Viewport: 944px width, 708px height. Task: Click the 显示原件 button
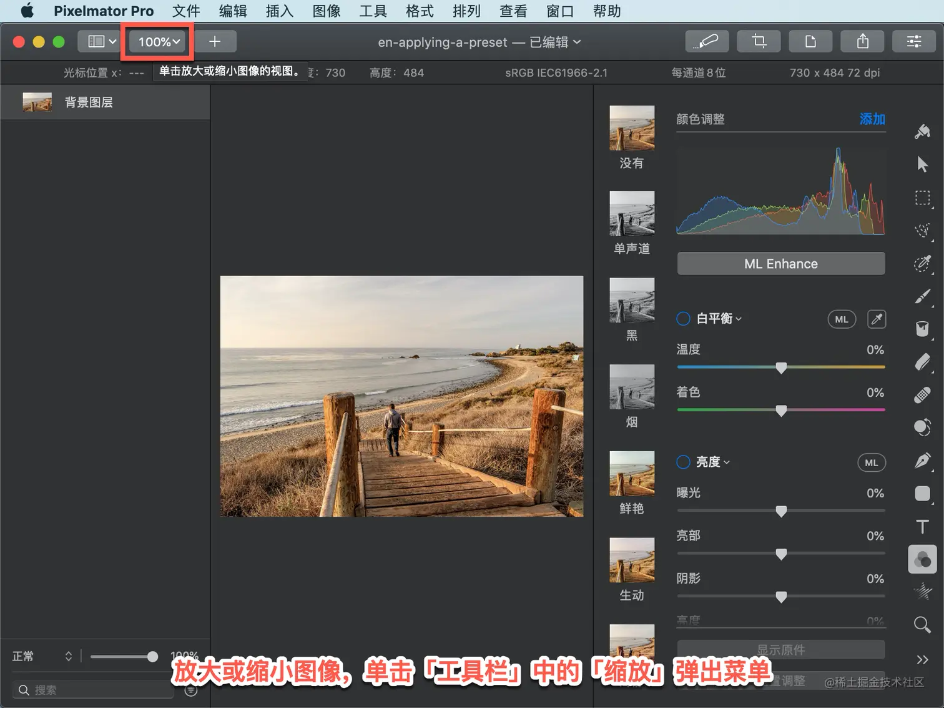point(781,650)
